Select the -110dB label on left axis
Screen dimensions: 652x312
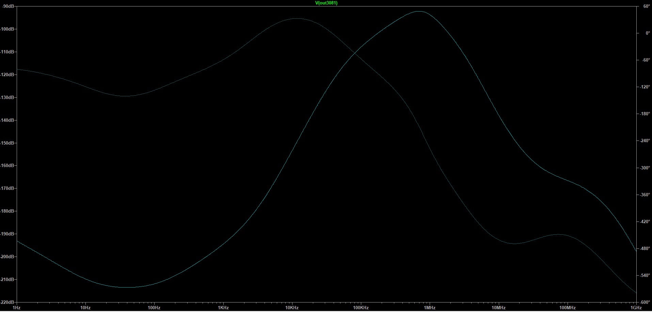[x=7, y=52]
